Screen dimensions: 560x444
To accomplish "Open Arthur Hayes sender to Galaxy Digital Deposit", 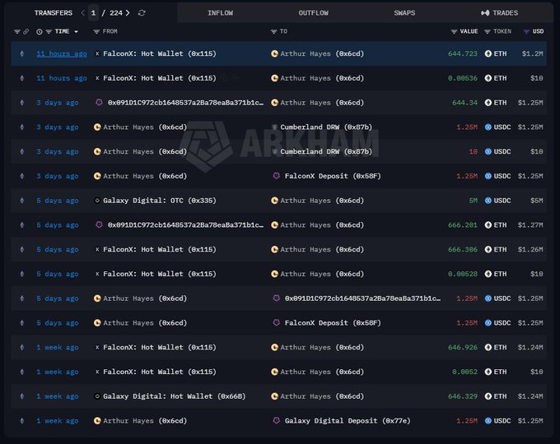I will [145, 421].
